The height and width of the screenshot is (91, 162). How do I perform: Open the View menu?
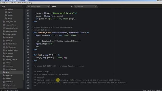[8, 3]
